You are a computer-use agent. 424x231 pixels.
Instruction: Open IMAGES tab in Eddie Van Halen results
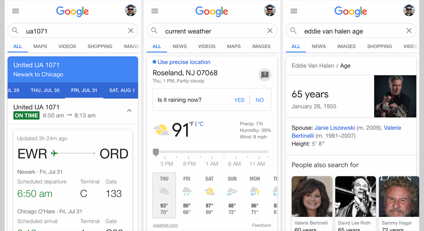[x=346, y=46]
